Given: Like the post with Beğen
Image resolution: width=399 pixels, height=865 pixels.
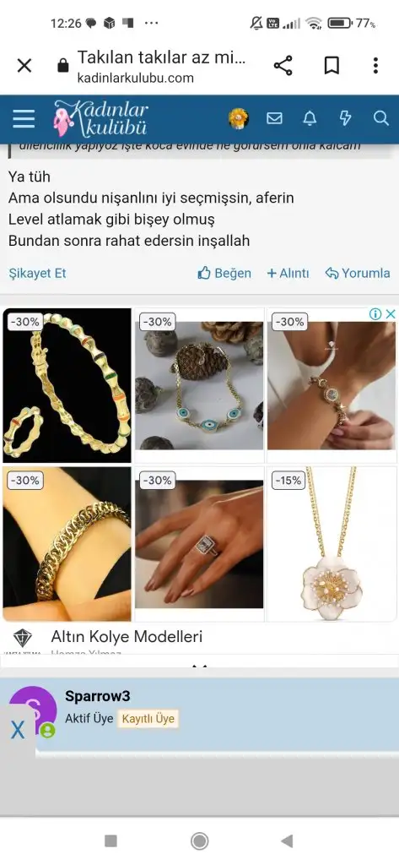Looking at the screenshot, I should pos(224,273).
